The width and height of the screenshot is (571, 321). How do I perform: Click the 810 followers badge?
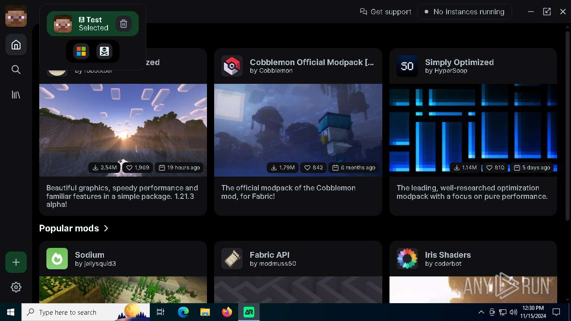495,168
